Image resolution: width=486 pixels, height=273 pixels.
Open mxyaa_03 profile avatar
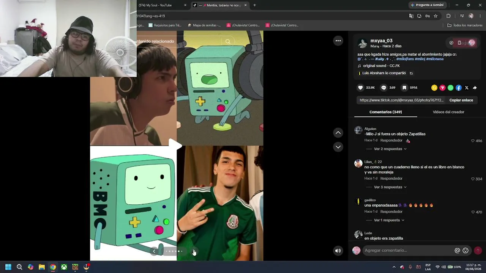pyautogui.click(x=363, y=43)
